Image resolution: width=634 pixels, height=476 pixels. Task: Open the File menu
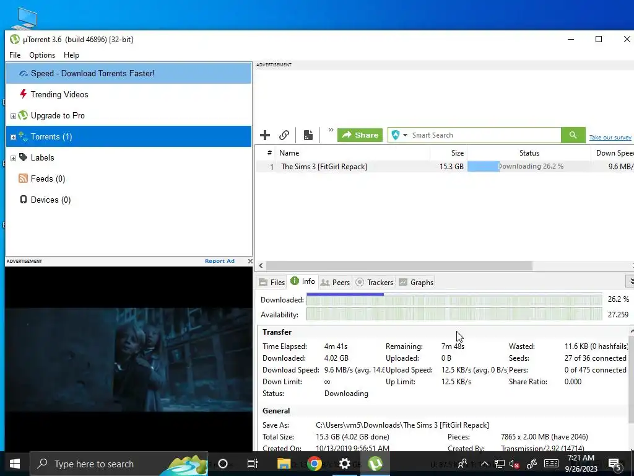tap(15, 55)
